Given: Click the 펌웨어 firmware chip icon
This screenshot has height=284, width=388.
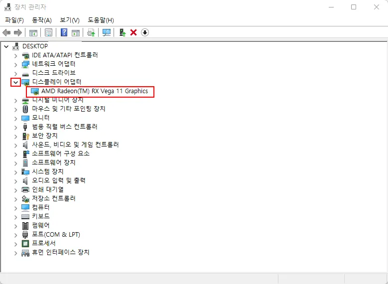Looking at the screenshot, I should (x=25, y=226).
